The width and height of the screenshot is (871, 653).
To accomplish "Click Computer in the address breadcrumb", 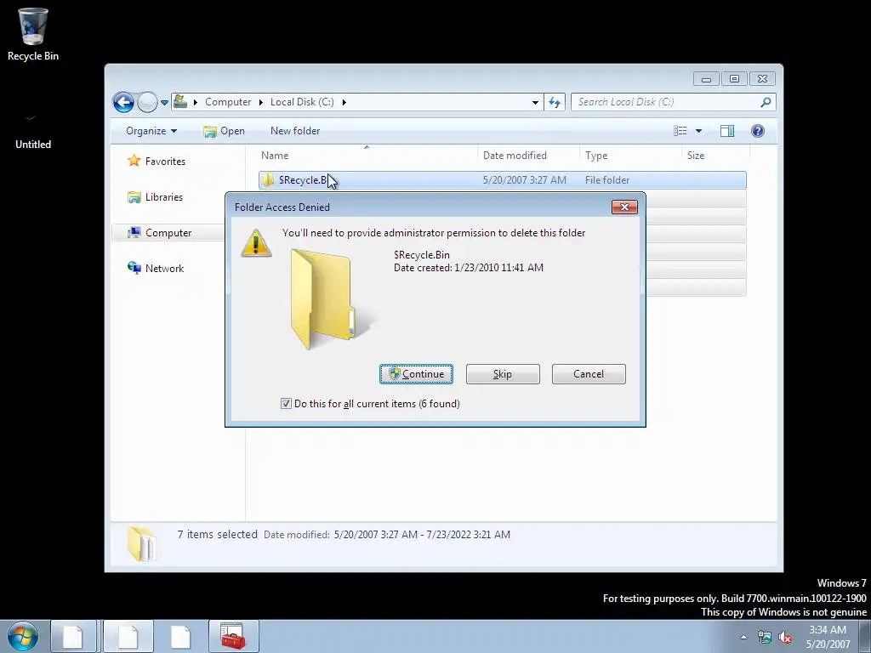I will 228,102.
